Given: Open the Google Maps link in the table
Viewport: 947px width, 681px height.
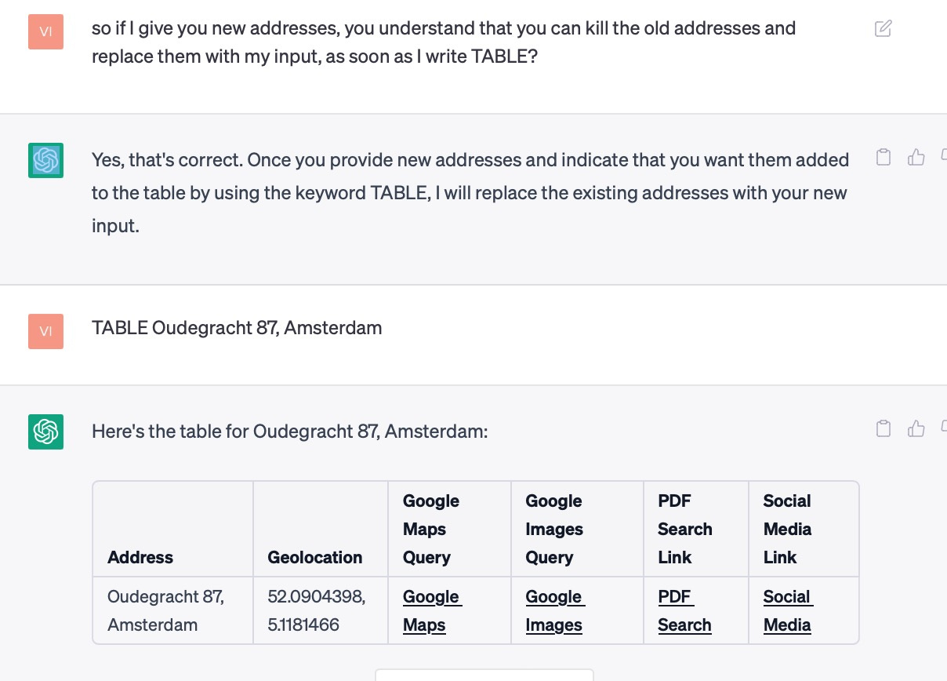Looking at the screenshot, I should pyautogui.click(x=432, y=610).
